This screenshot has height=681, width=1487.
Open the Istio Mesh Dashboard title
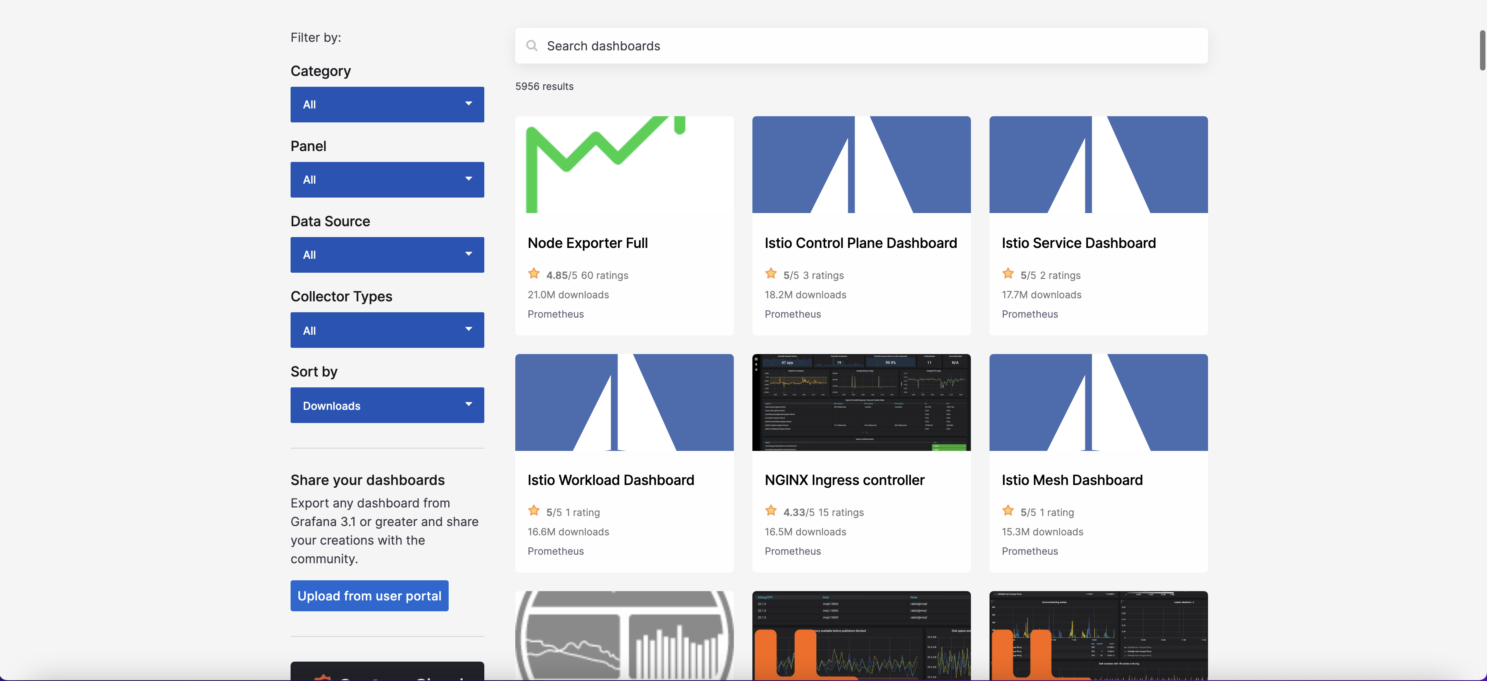1072,480
